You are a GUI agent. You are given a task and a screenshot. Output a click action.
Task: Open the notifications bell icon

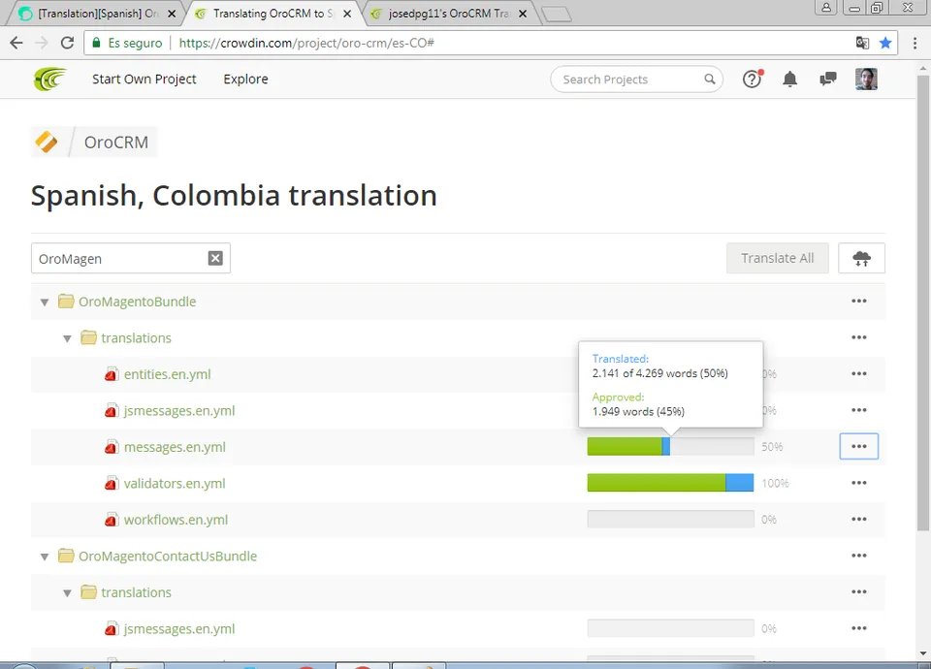coord(789,79)
